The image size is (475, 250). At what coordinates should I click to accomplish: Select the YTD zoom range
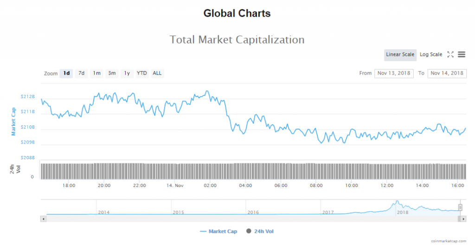click(x=141, y=73)
